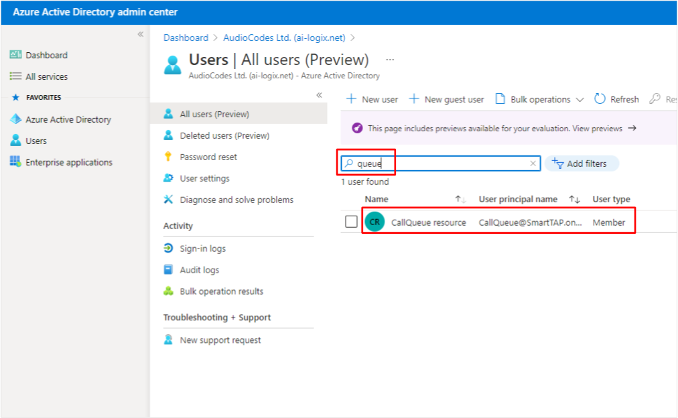Click the CallQueue@SmartTAP principal name cell
The image size is (678, 418).
point(530,222)
